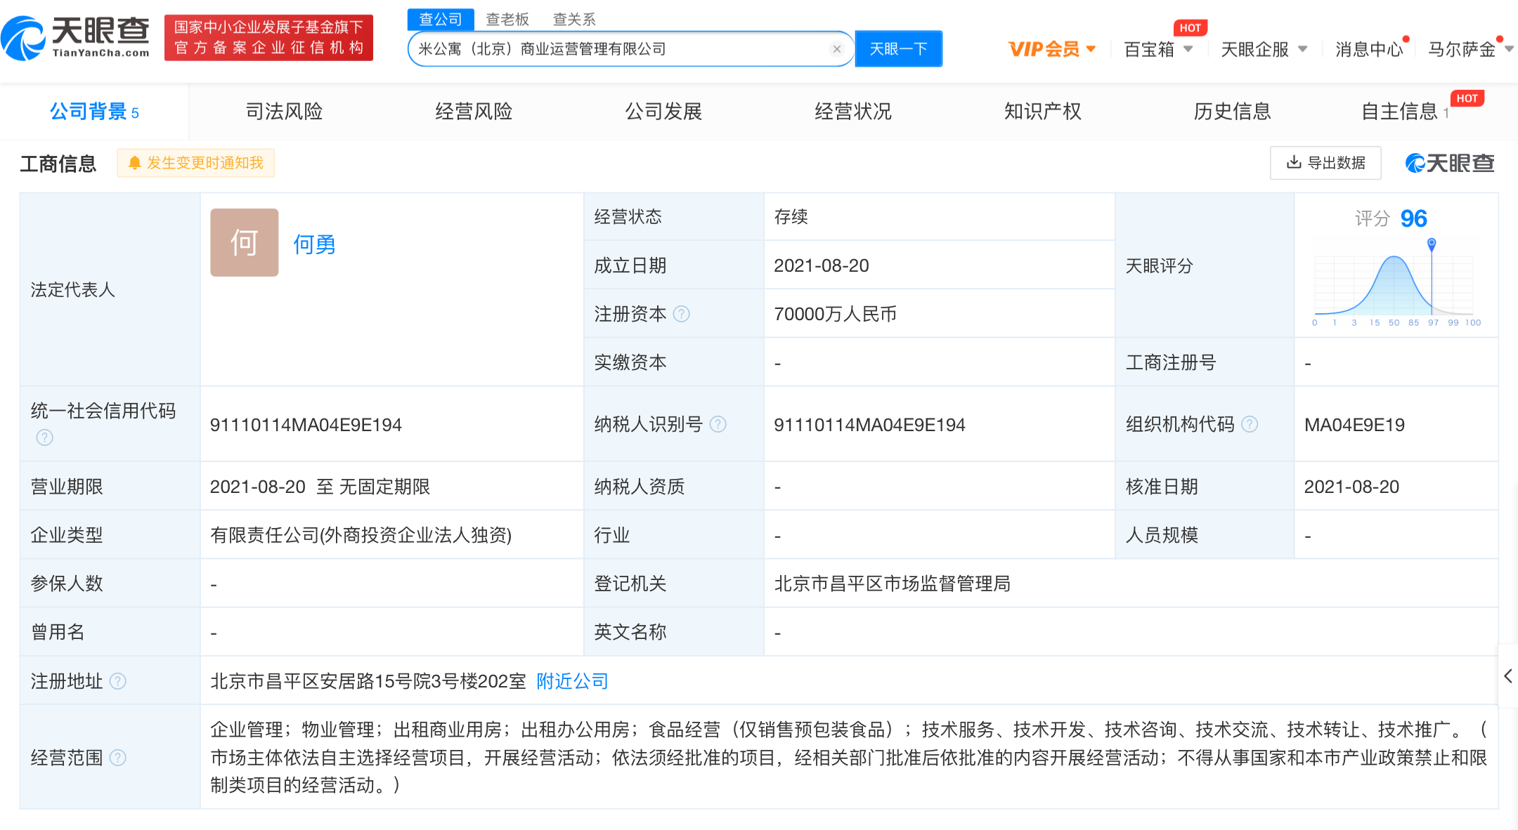Expand the 天眼企服 dropdown

coord(1263,49)
